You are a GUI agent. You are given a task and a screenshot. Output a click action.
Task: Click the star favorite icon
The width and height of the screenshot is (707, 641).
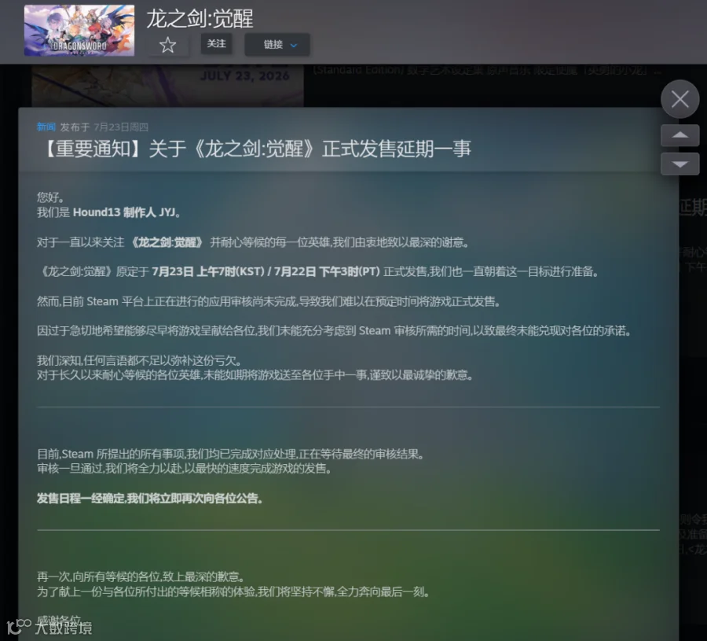coord(168,45)
